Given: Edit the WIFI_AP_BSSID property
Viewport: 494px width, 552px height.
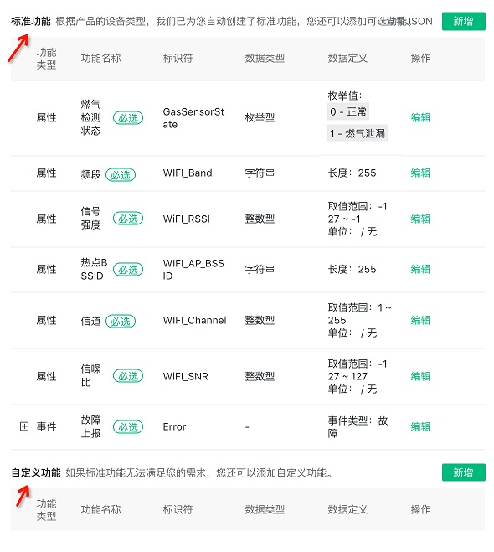Looking at the screenshot, I should click(x=420, y=270).
